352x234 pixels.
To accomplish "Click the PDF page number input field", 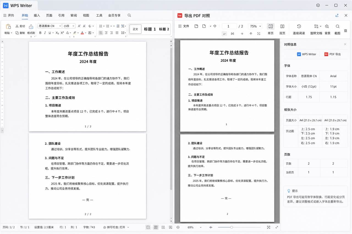I will tap(229, 26).
